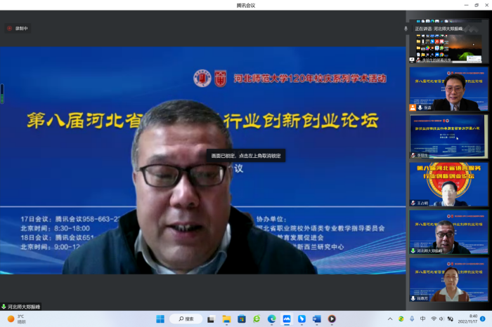This screenshot has height=327, width=492.
Task: Click the taskbar search box
Action: 186,319
